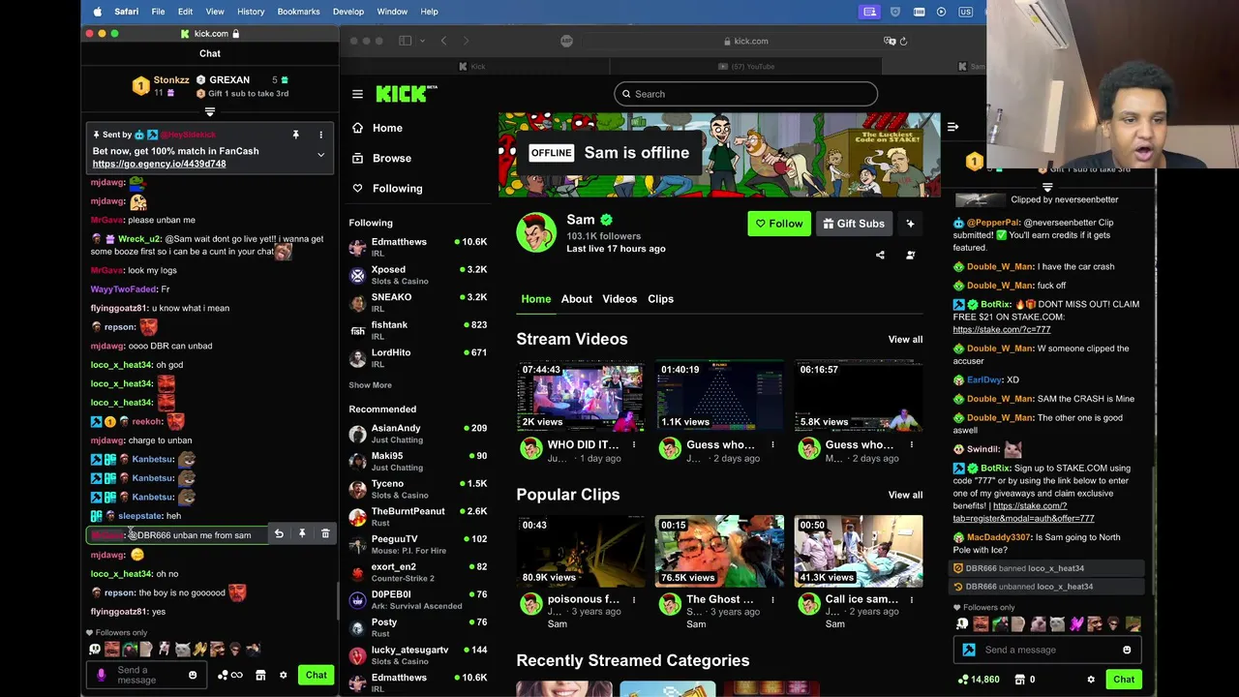Image resolution: width=1239 pixels, height=697 pixels.
Task: Open options for poisonous clip
Action: coord(634,599)
